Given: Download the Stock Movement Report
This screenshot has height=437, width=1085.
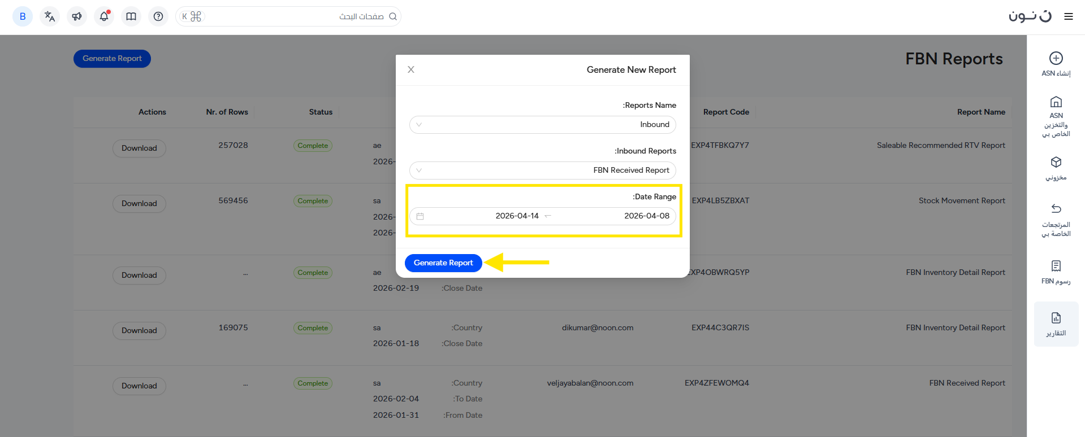Looking at the screenshot, I should pos(139,204).
